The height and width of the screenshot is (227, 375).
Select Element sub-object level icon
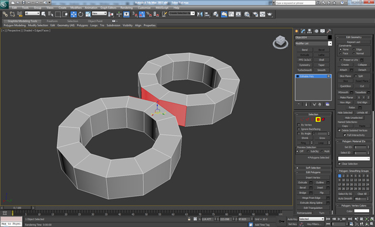[x=323, y=119]
